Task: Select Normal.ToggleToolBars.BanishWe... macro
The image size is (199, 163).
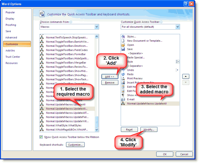Action: click(x=67, y=42)
